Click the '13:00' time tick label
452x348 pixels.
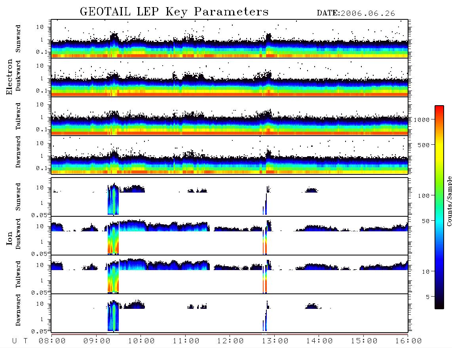(x=275, y=341)
